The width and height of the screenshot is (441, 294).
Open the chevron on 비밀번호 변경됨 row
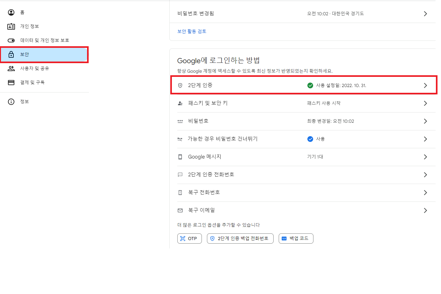425,14
